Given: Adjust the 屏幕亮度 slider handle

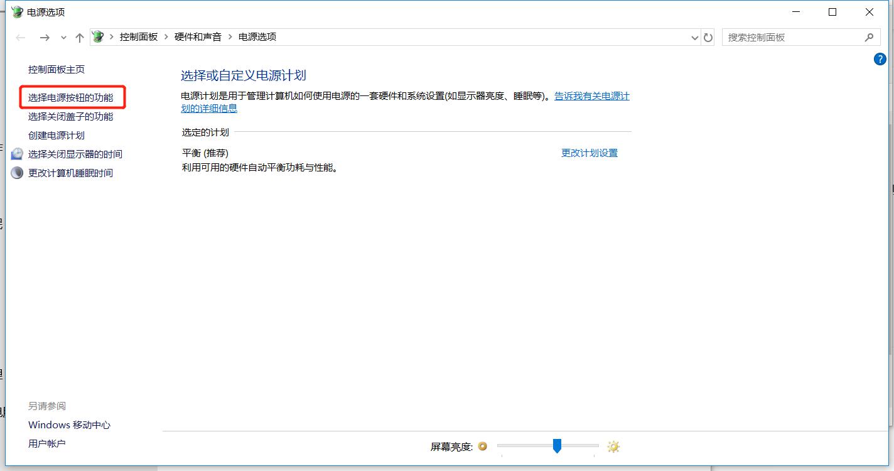Looking at the screenshot, I should click(557, 446).
